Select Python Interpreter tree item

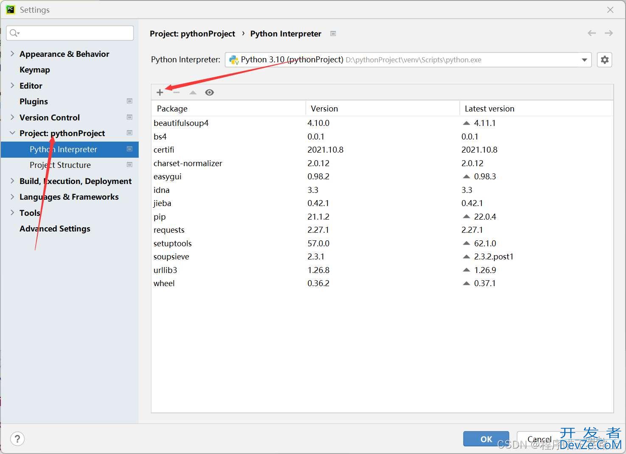70,149
